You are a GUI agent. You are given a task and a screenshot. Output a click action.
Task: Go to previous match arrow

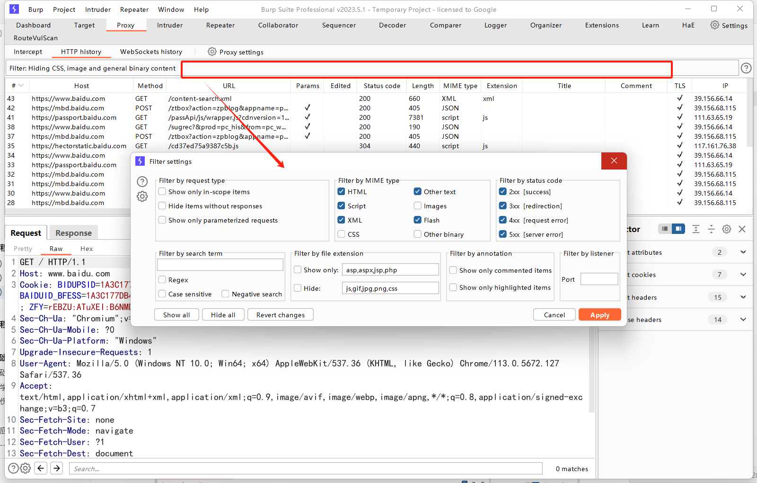coord(41,468)
